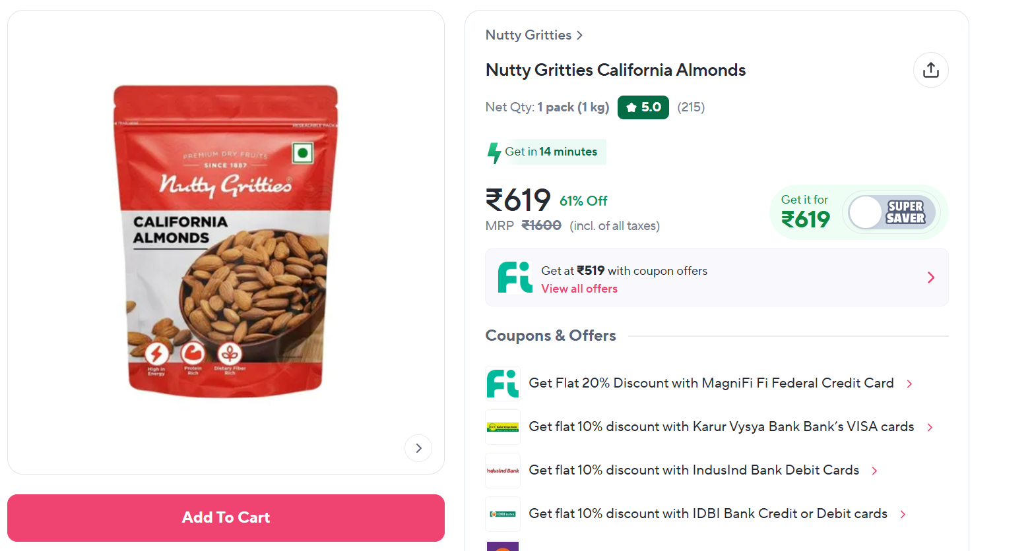Expand the IDBI Bank cards offer
This screenshot has height=551, width=1032.
903,514
